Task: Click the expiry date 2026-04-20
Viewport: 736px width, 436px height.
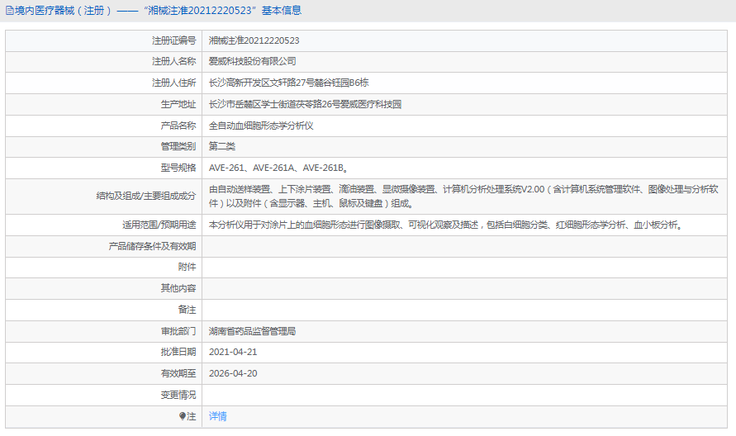Action: tap(233, 373)
